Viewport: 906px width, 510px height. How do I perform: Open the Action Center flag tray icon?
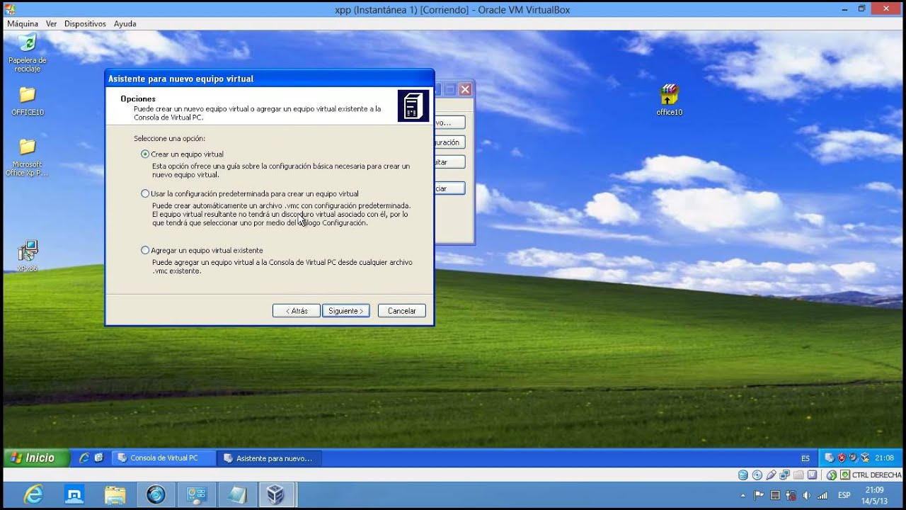coord(759,495)
